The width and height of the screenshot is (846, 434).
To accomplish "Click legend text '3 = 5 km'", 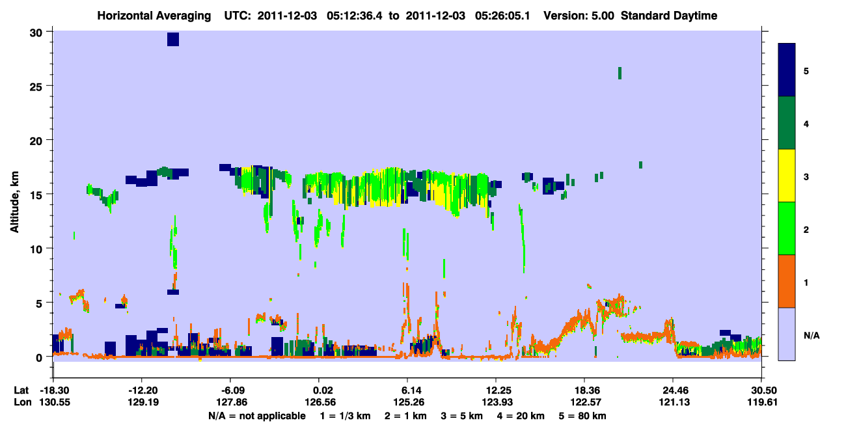I will 463,416.
